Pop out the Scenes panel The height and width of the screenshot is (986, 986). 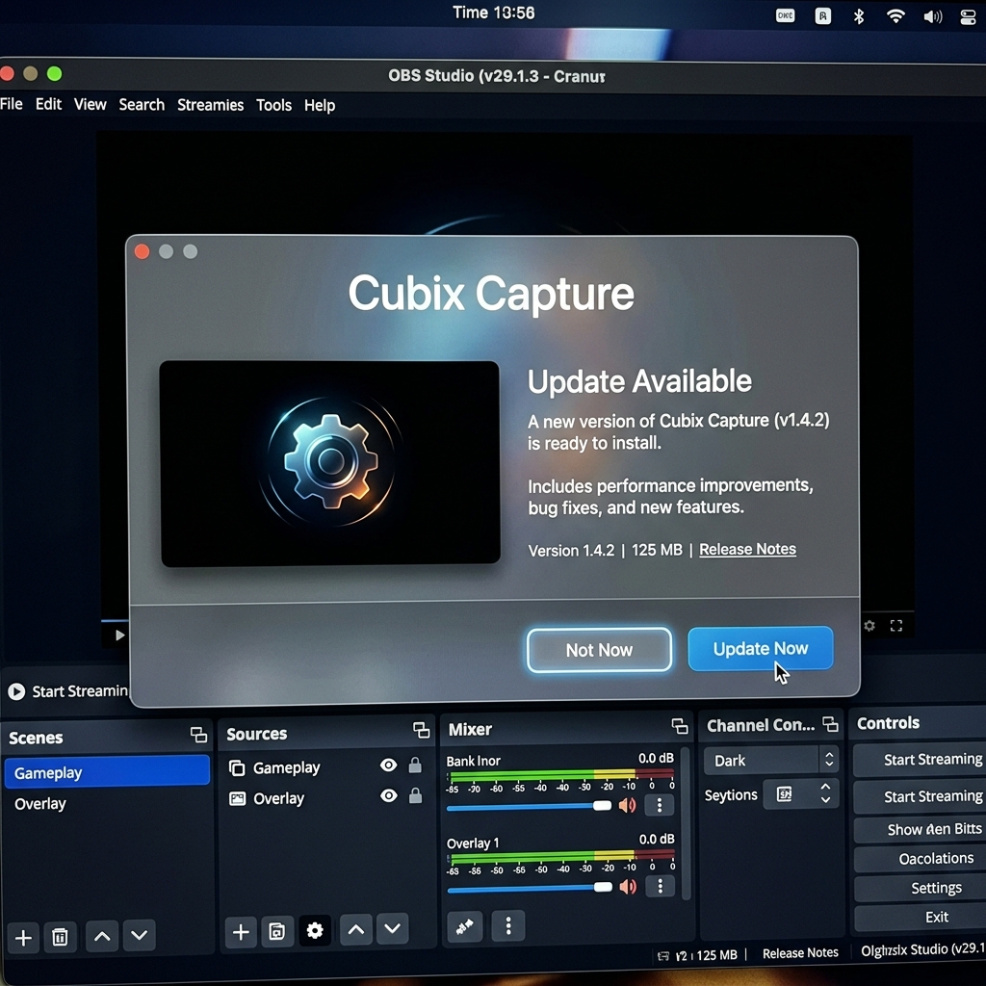tap(198, 735)
